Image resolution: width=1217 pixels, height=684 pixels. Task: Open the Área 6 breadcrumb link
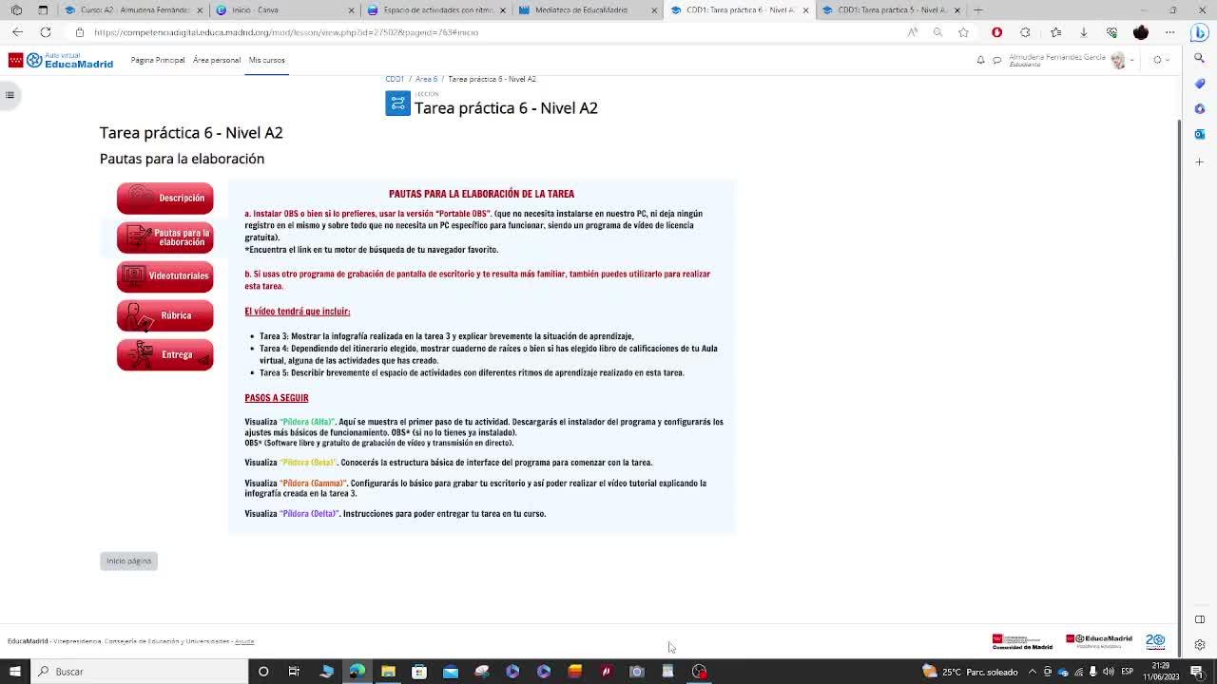[426, 79]
